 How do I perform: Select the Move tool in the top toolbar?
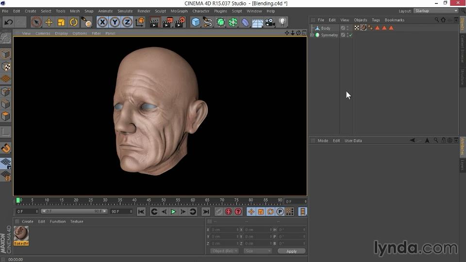point(49,22)
